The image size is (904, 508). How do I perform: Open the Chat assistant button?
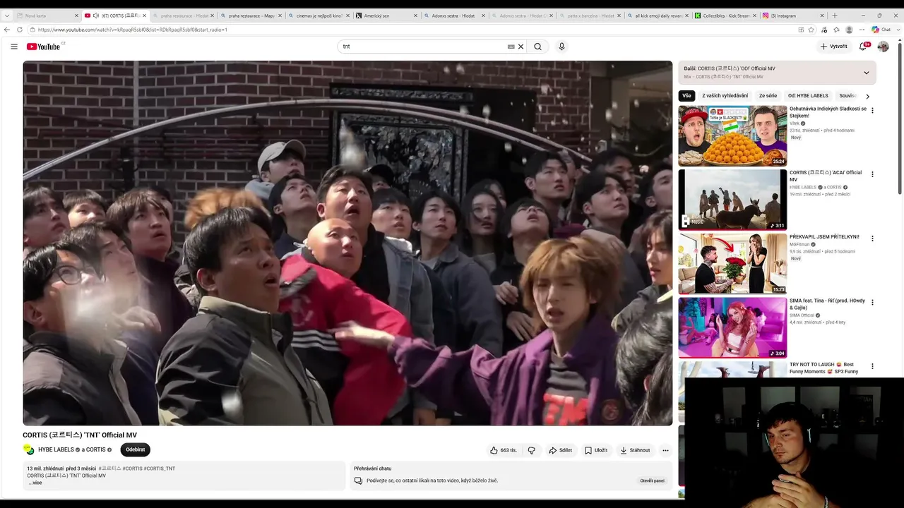click(x=881, y=30)
